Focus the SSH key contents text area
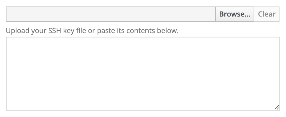 click(x=143, y=74)
